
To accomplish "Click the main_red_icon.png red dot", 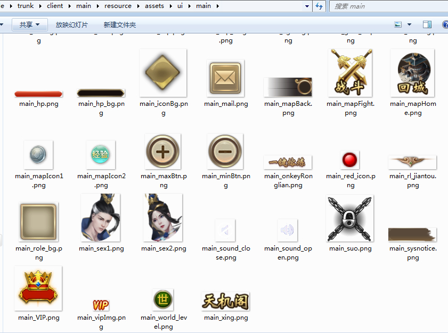I will coord(350,160).
